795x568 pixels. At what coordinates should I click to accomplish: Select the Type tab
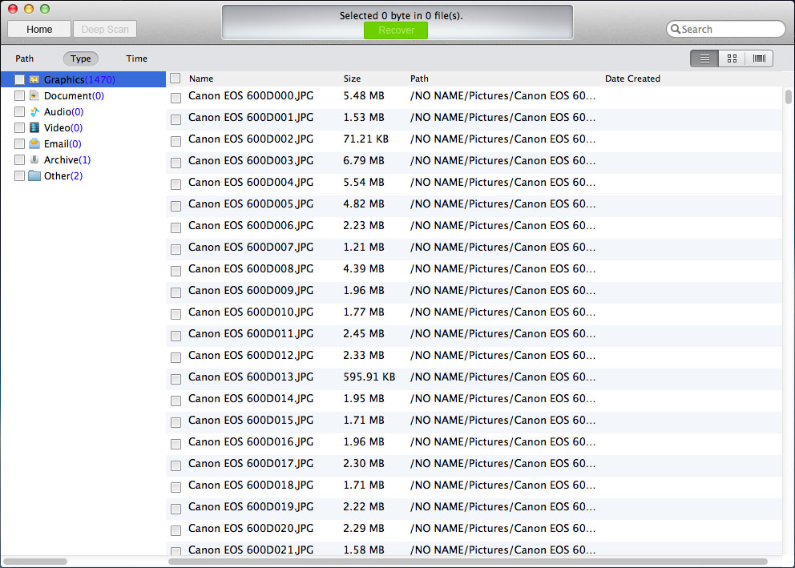[81, 58]
